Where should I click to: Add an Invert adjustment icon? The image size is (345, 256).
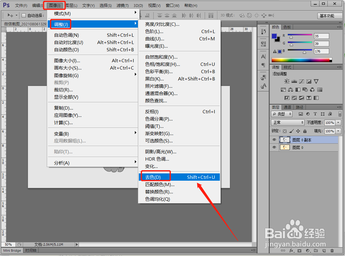pos(287,98)
